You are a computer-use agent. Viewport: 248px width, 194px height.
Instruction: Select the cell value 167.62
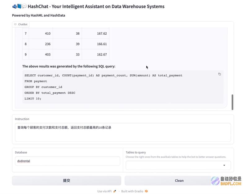click(102, 33)
